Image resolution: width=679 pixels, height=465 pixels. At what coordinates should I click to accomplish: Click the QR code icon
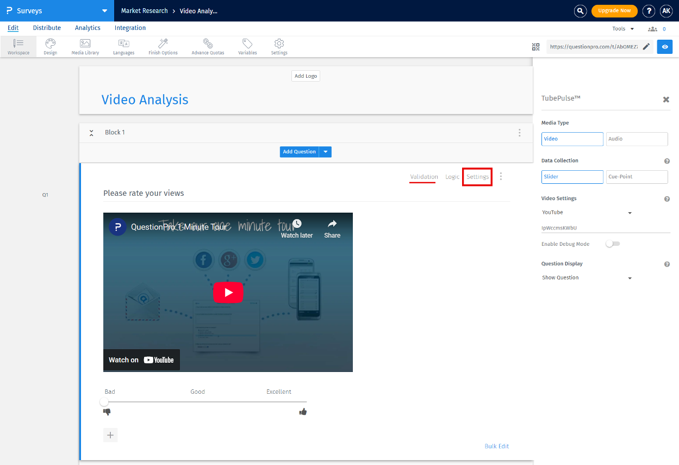click(x=535, y=47)
